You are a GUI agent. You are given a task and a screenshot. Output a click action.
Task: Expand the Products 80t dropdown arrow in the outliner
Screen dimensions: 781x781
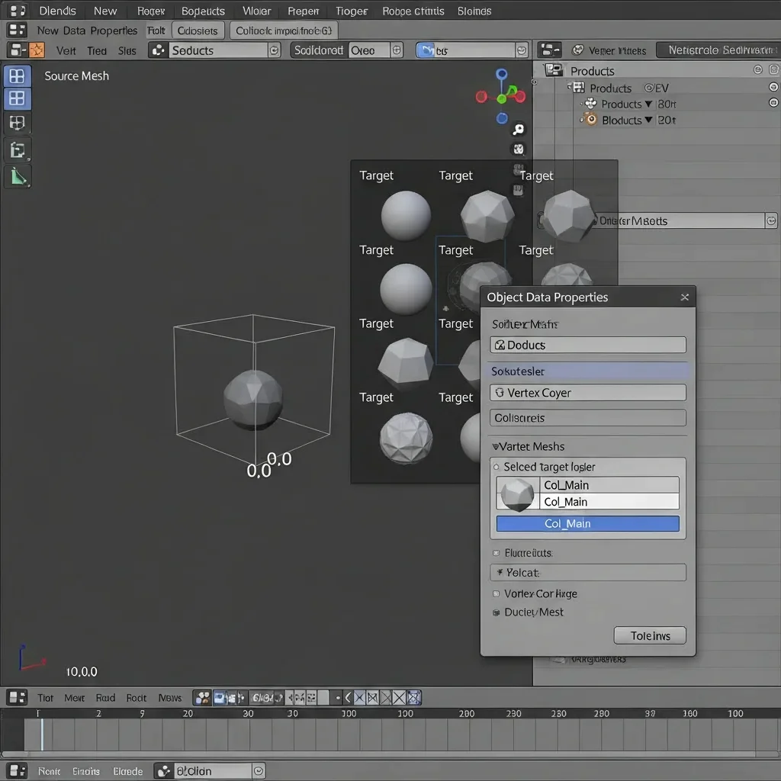(648, 104)
